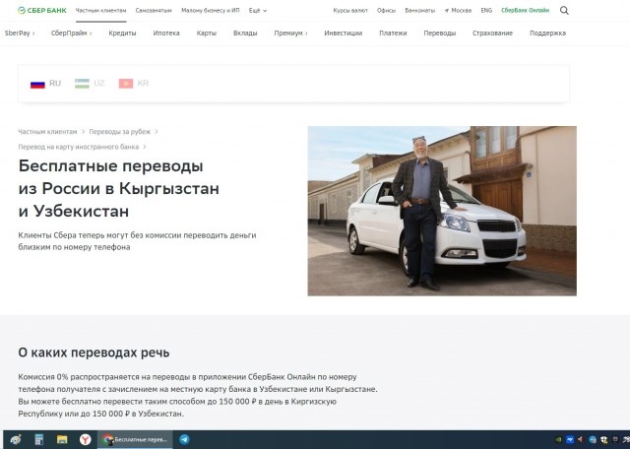
Task: Select the Частным клиентам top tab
Action: [100, 11]
